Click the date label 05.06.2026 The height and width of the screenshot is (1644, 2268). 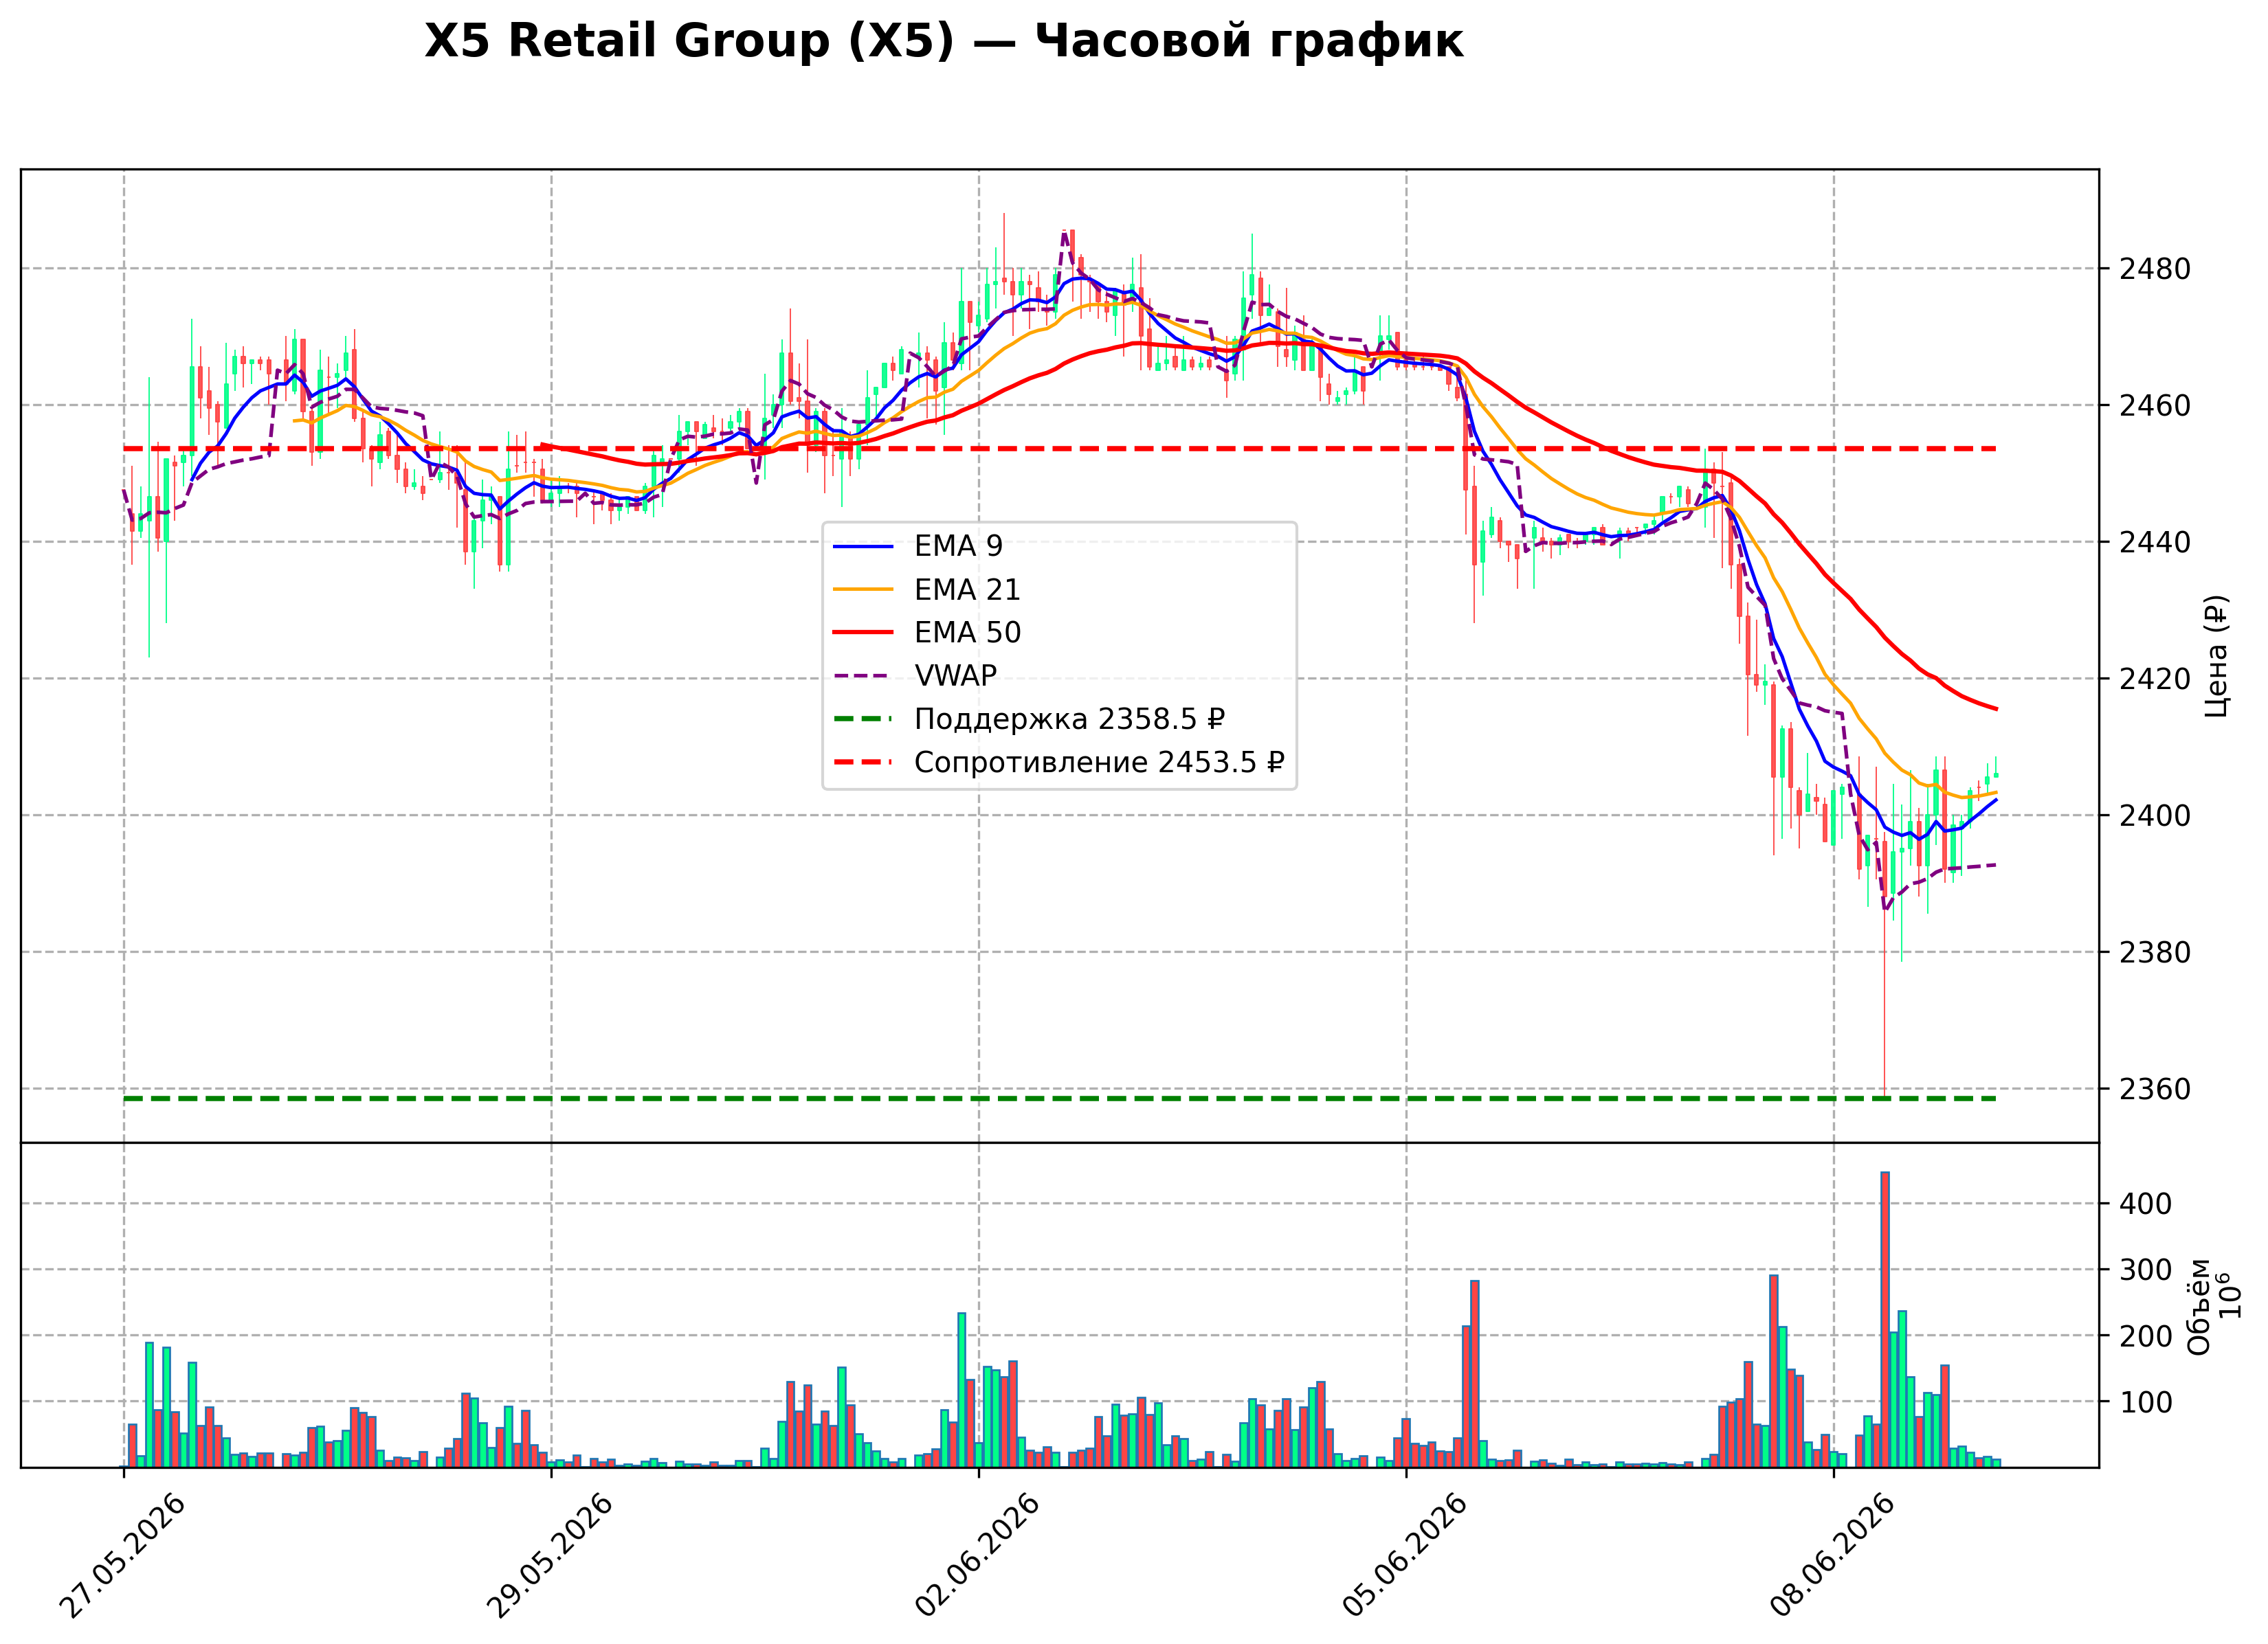(x=1404, y=1556)
